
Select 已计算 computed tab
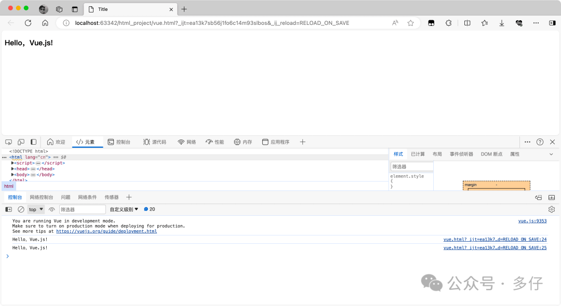[418, 154]
